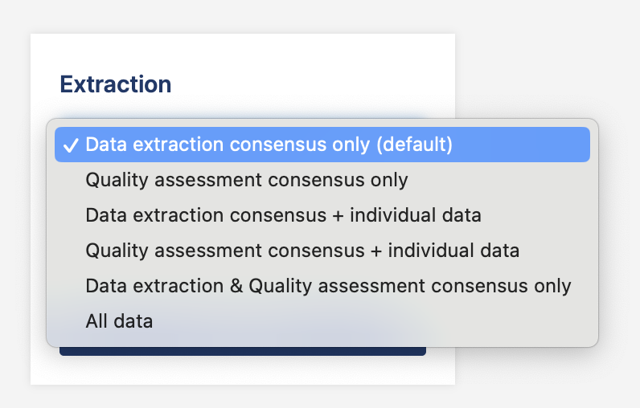The width and height of the screenshot is (640, 408).
Task: Export all data via the last list entry
Action: (x=119, y=321)
